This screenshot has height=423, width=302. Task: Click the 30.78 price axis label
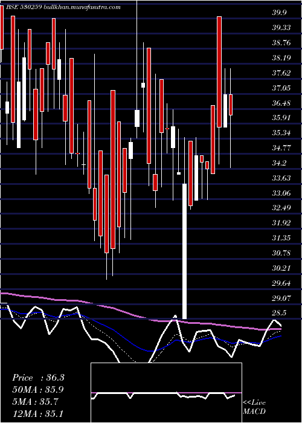[x=282, y=253]
